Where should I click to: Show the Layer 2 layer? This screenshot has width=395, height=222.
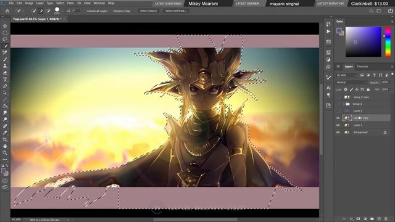(x=338, y=111)
